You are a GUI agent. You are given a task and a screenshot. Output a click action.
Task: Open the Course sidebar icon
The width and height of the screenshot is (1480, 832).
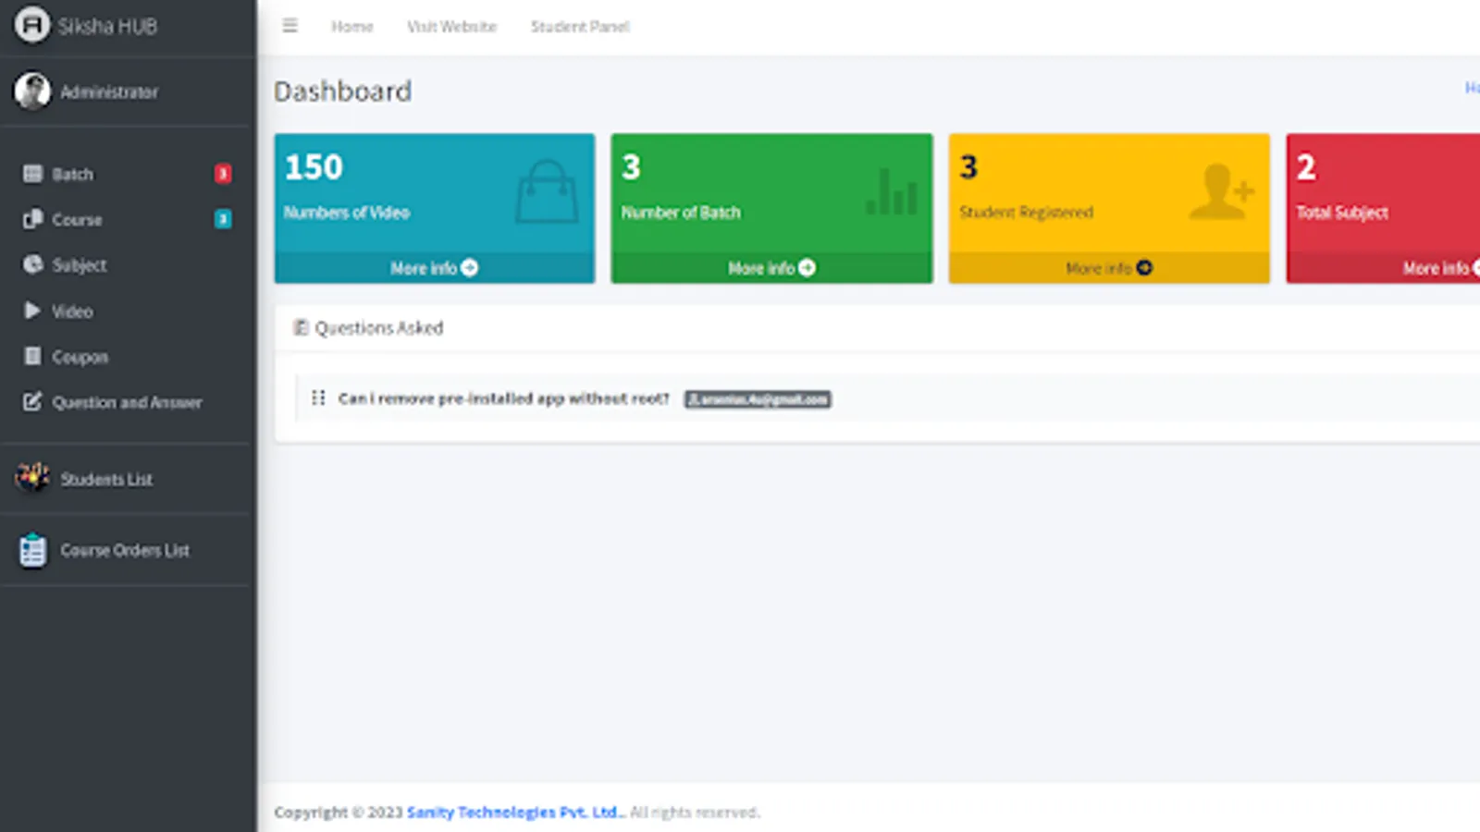32,219
